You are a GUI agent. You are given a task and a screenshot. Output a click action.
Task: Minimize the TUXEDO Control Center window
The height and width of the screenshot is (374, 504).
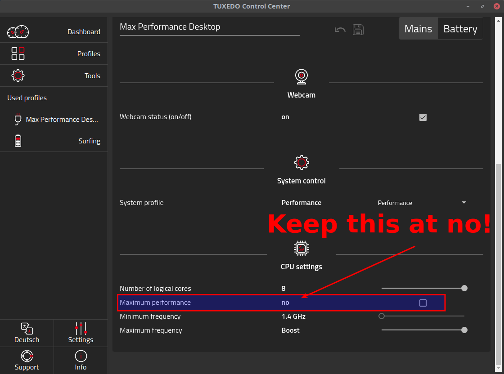(468, 6)
